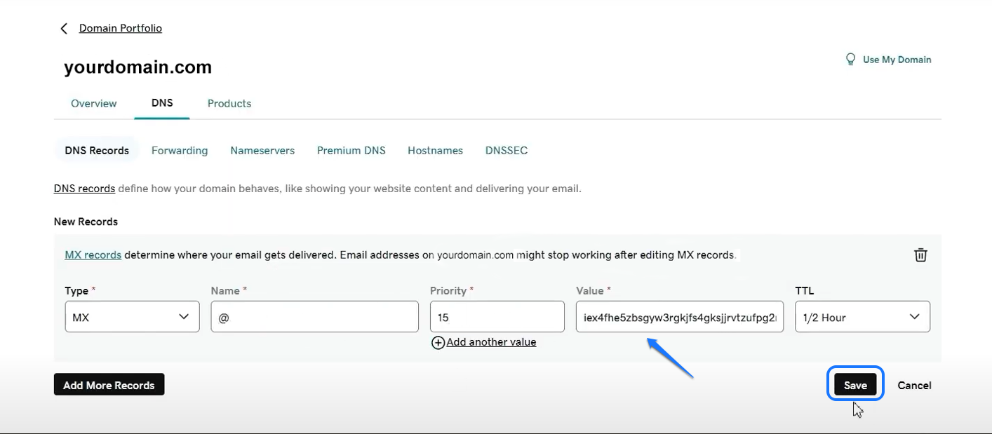Open the Premium DNS section
The width and height of the screenshot is (992, 434).
pos(351,151)
